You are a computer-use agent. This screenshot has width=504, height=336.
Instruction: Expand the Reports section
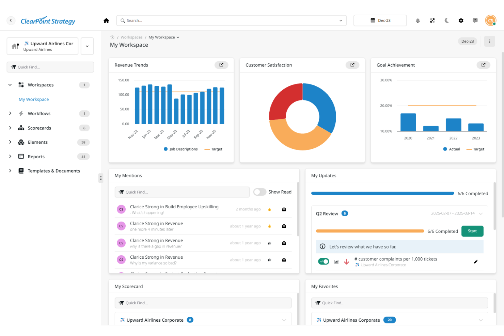(10, 156)
